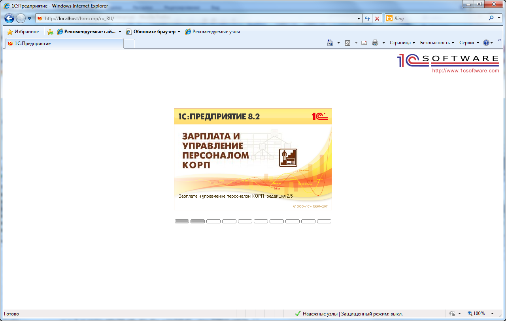Select the 1С:Предприятие browser tab
Image resolution: width=506 pixels, height=321 pixels.
point(64,43)
